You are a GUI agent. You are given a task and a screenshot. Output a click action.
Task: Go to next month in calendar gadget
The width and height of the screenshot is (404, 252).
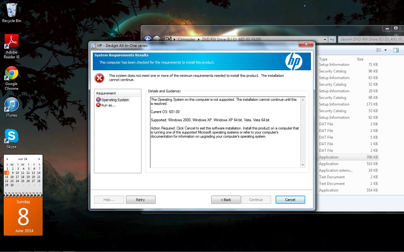pos(39,159)
